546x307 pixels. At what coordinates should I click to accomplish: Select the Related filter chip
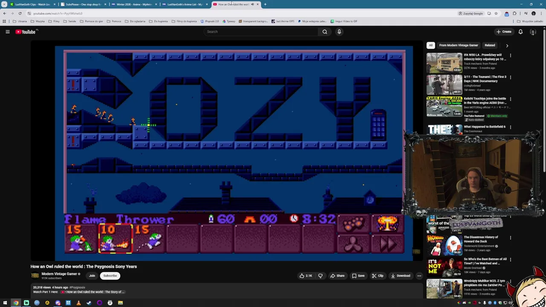coord(490,45)
